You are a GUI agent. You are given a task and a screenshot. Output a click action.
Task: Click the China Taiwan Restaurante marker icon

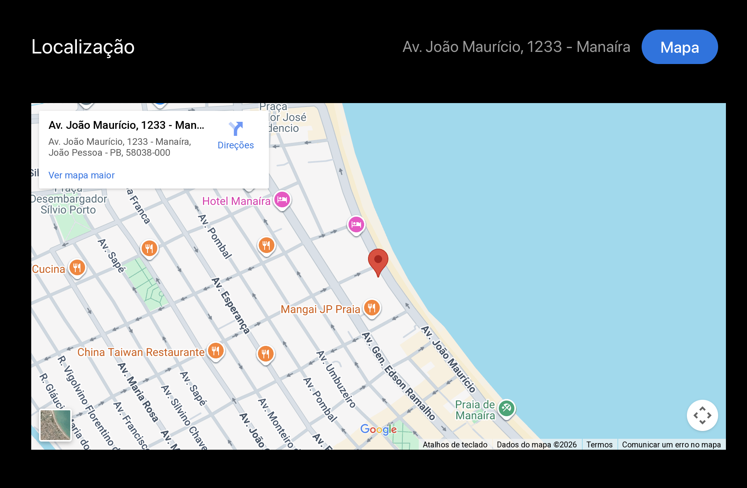pos(215,351)
